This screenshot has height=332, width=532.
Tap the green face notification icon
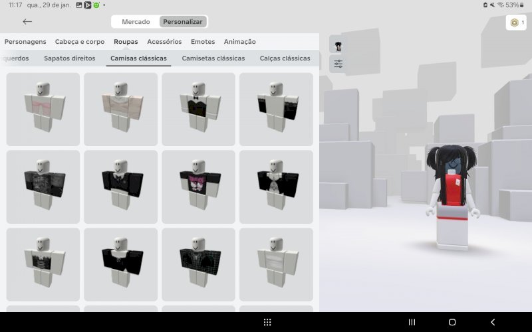pos(96,5)
